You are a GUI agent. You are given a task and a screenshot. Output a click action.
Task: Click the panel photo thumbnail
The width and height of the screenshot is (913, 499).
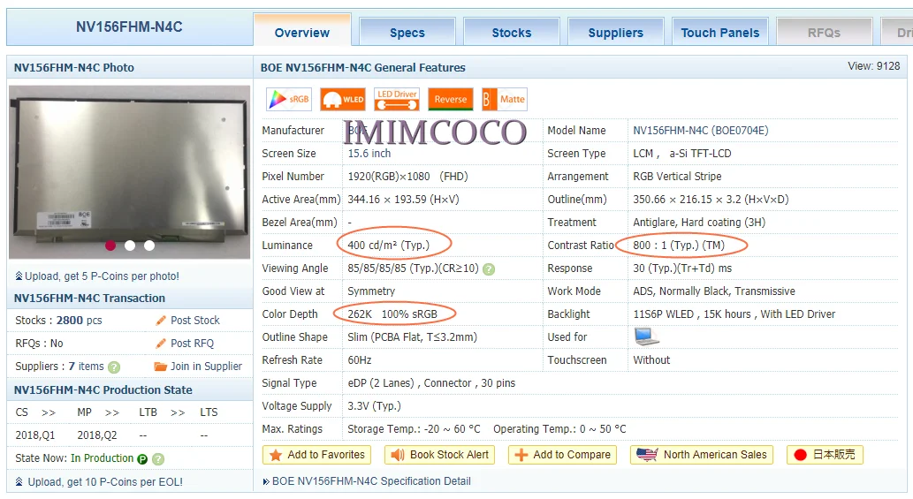coord(129,171)
